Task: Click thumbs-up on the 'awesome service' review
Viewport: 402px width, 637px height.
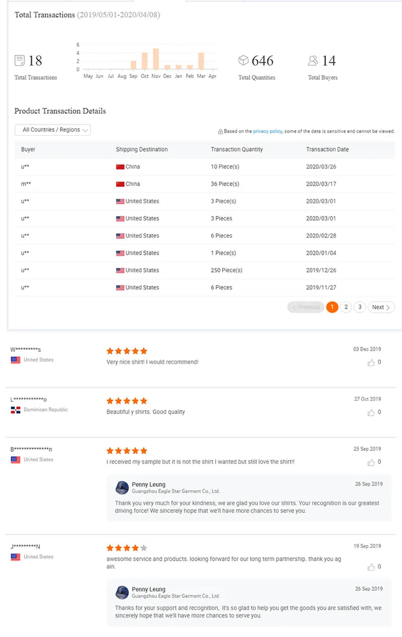Action: pyautogui.click(x=371, y=567)
